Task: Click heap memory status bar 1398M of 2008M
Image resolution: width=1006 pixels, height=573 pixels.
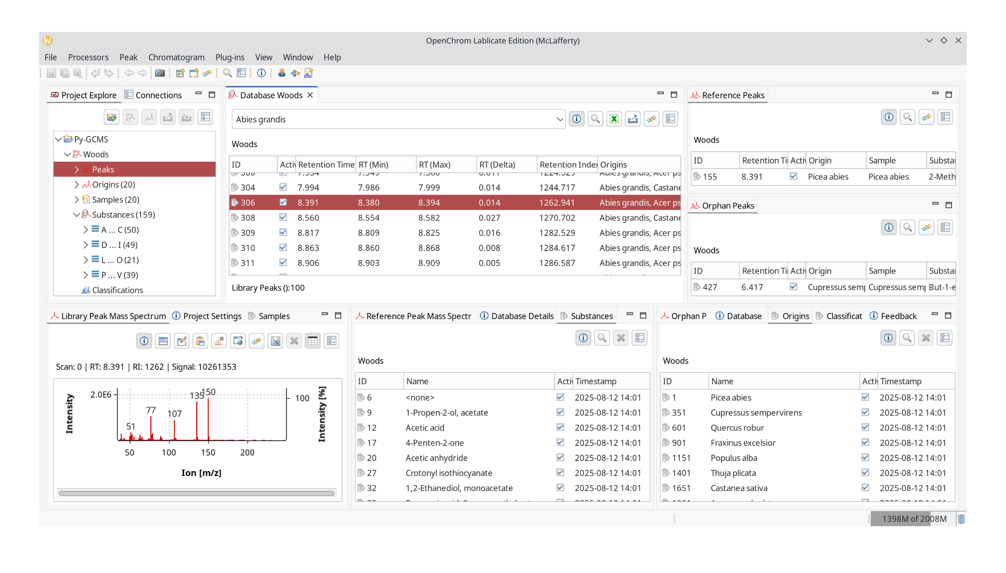Action: click(914, 519)
